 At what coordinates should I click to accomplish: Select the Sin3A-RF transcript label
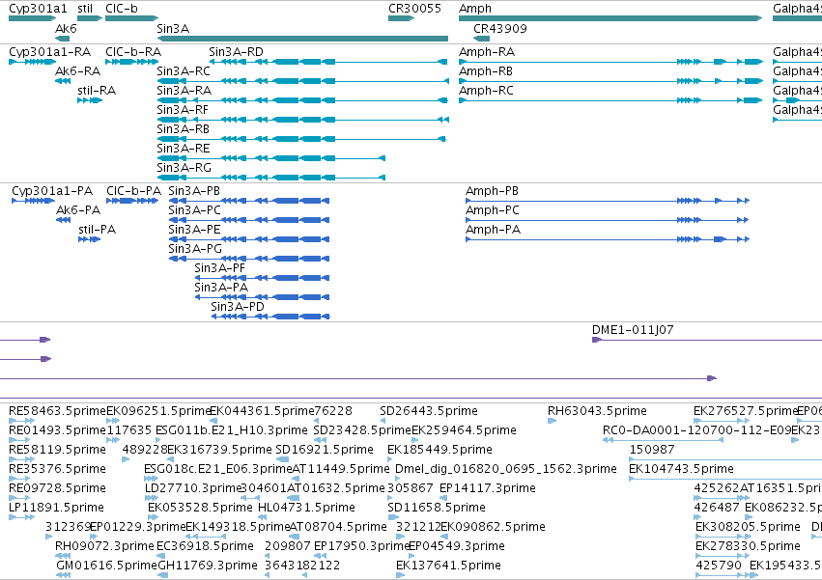183,110
